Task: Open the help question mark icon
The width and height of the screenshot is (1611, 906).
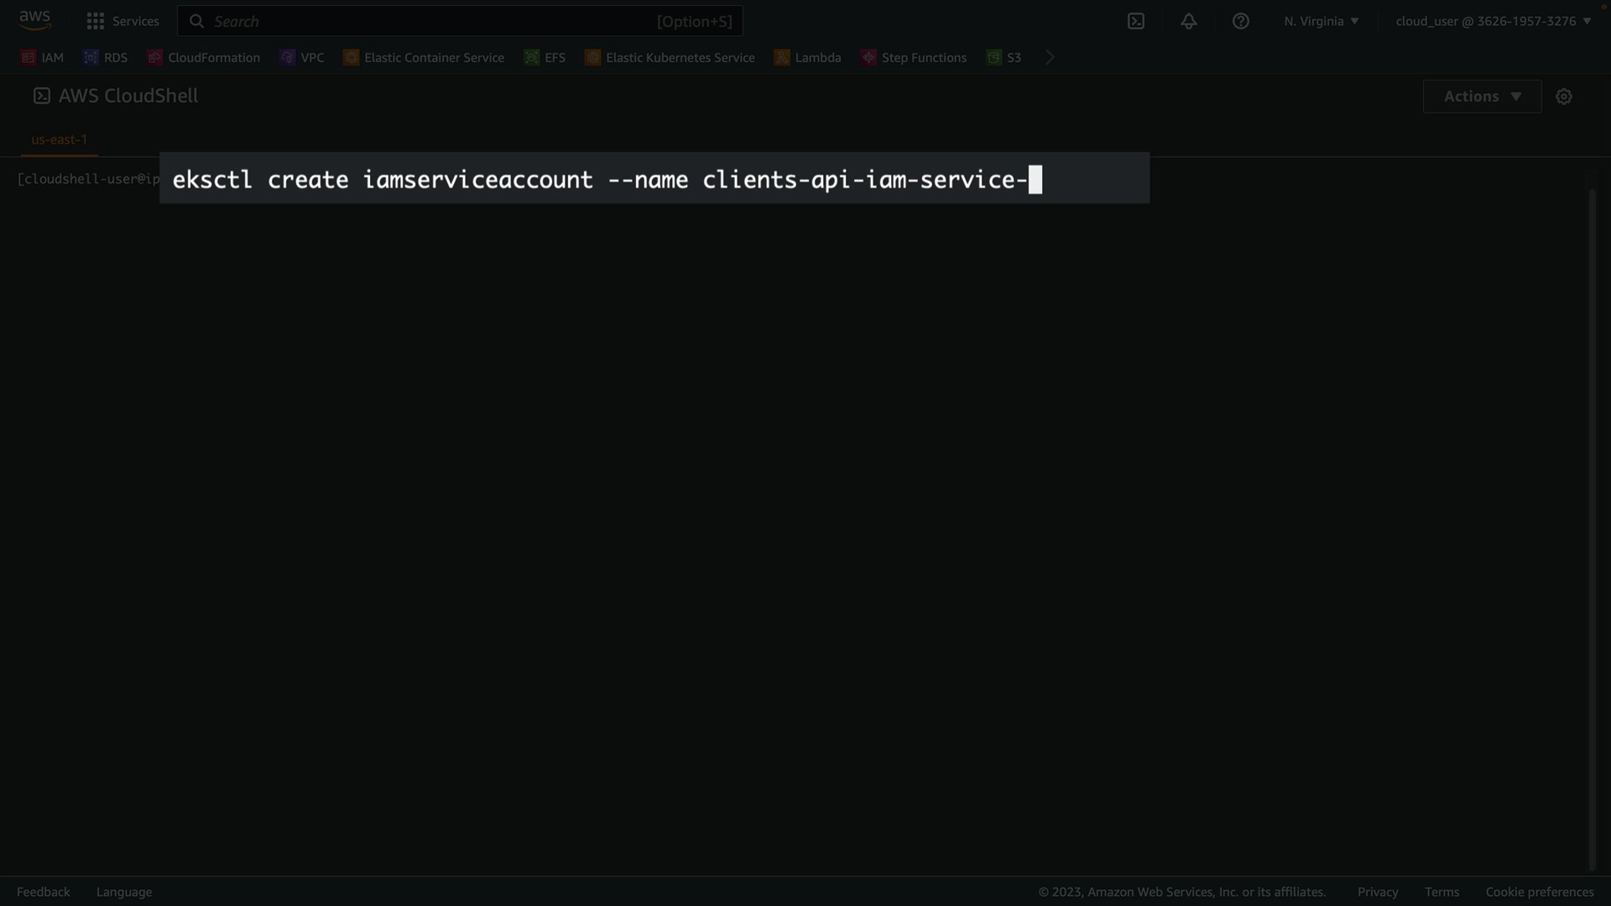Action: tap(1240, 21)
